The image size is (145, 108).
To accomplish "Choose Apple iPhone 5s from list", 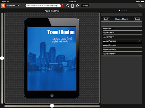I will pos(122,54).
